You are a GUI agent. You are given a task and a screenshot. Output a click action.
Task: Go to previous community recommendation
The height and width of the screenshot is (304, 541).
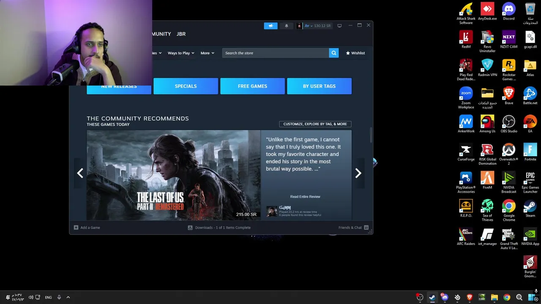coord(80,173)
